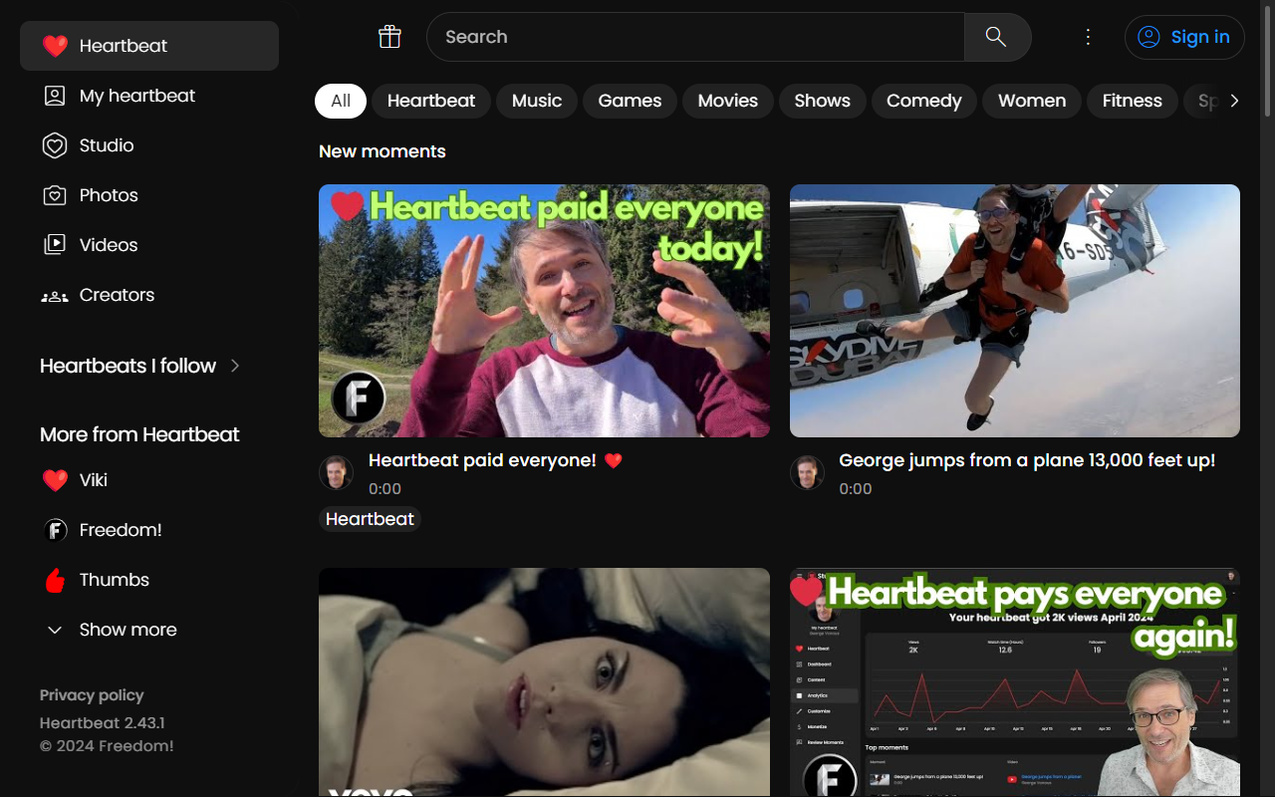Open Thumbs from More from Heartbeat
The width and height of the screenshot is (1275, 797).
149,580
